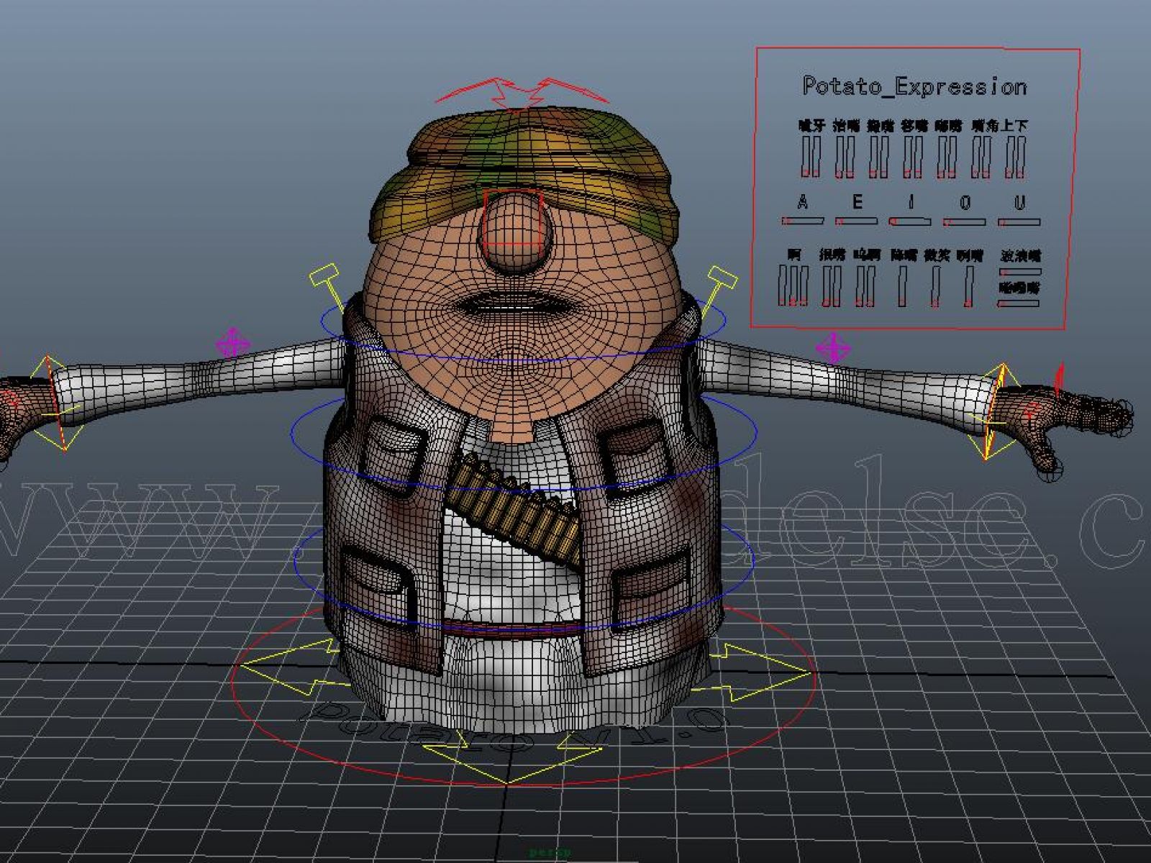
Task: Click the 波浪嘴 horizontal slider
Action: [1020, 272]
